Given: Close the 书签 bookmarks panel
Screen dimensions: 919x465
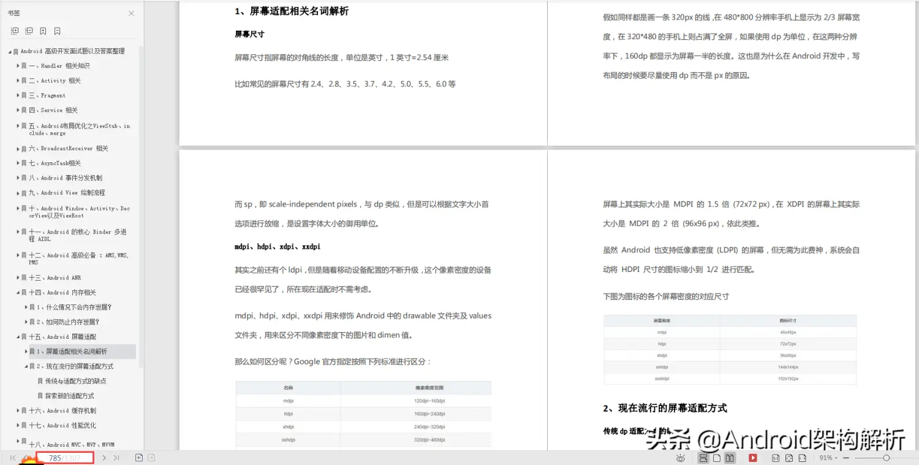Looking at the screenshot, I should coord(131,13).
